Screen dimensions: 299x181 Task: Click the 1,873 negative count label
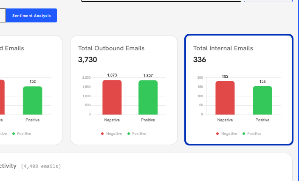click(x=112, y=75)
